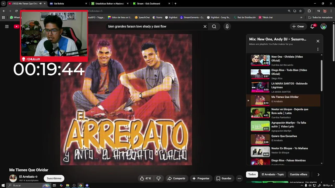Like the video with 47 K likes
The image size is (335, 188).
pos(146,178)
